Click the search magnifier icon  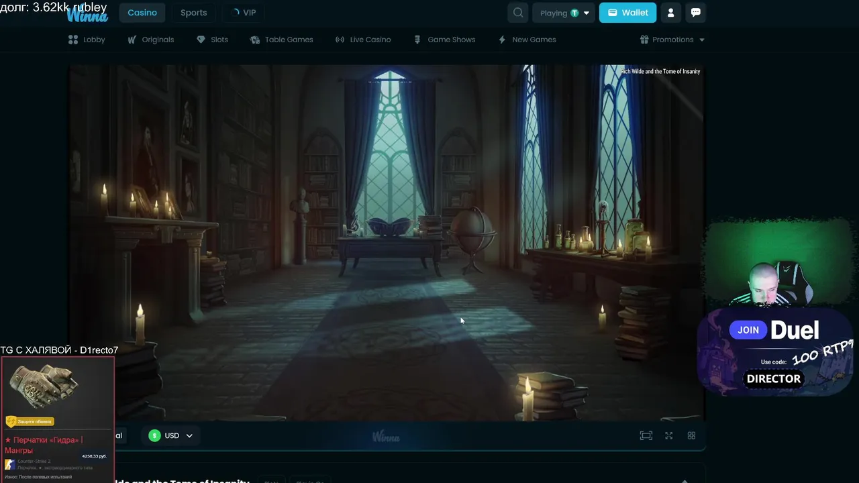click(518, 13)
